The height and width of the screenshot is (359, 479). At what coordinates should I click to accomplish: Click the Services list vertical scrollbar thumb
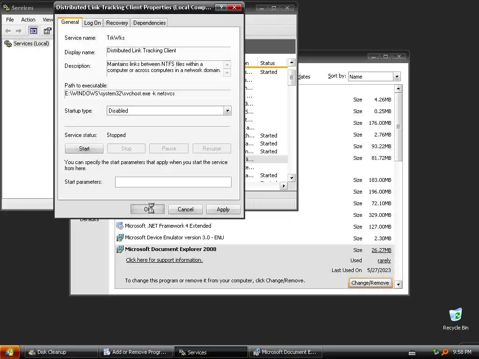pyautogui.click(x=292, y=78)
